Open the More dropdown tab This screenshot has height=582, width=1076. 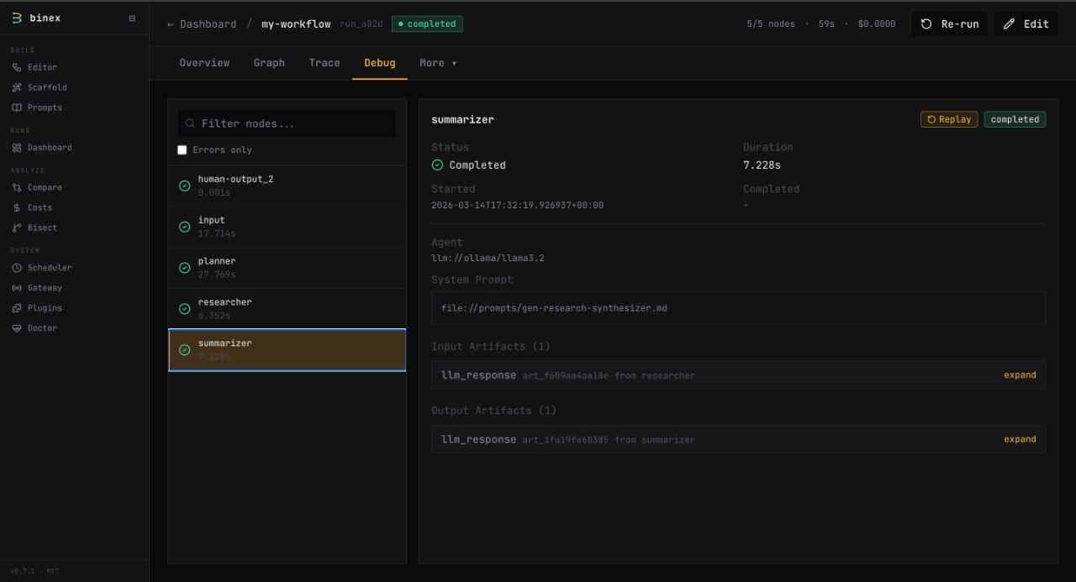pos(438,63)
